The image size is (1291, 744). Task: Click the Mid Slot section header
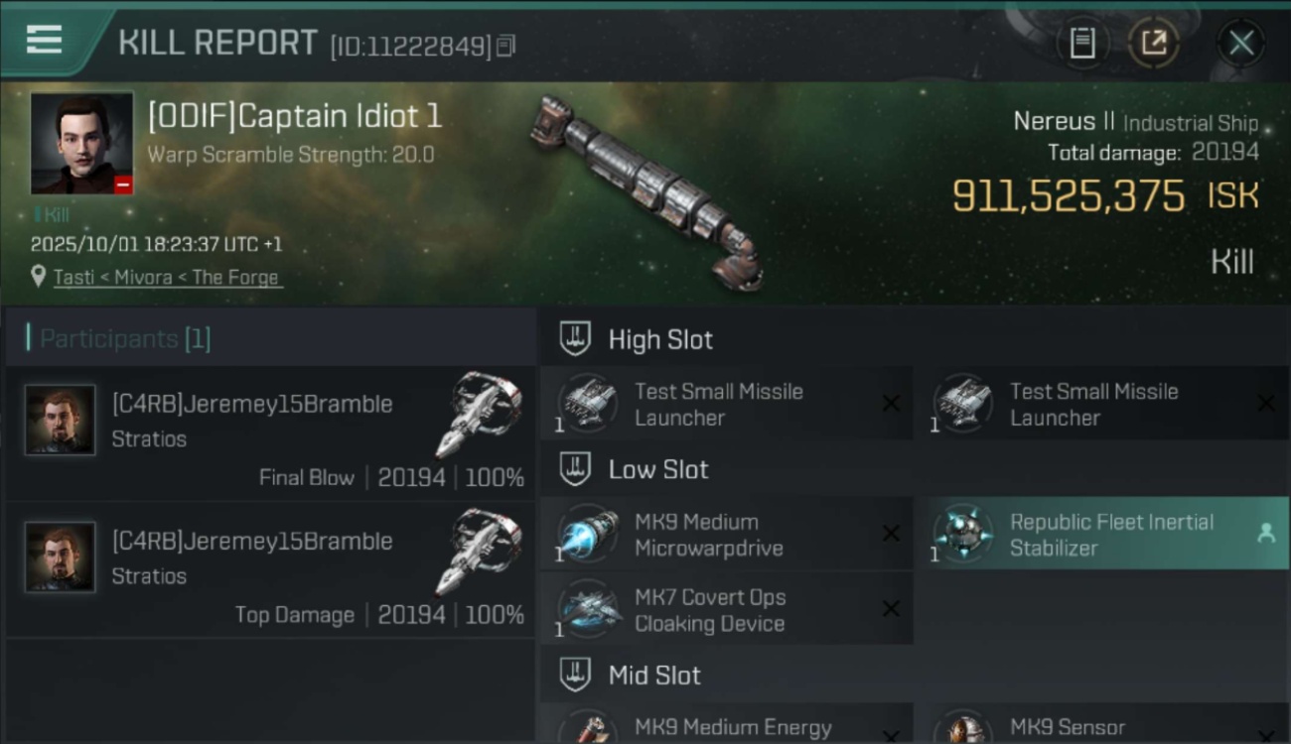tap(654, 676)
